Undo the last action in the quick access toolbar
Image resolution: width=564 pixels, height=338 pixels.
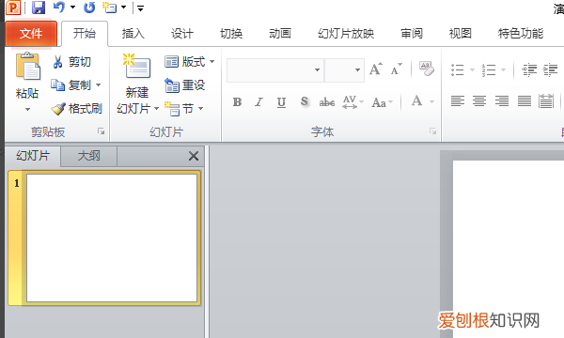(59, 8)
